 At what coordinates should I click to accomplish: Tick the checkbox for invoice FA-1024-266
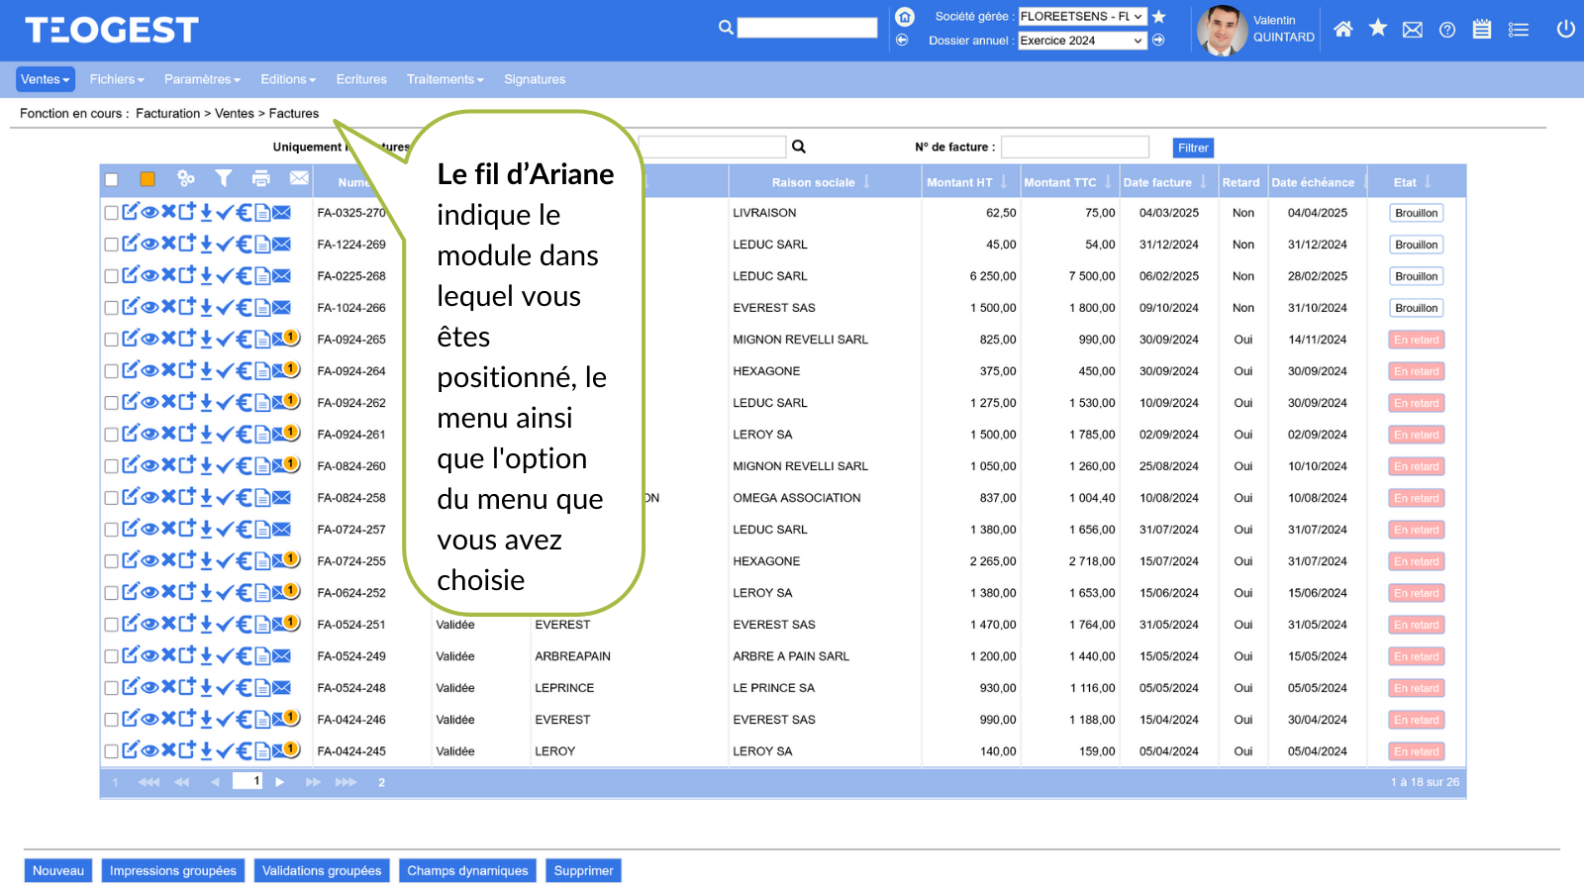pos(111,308)
